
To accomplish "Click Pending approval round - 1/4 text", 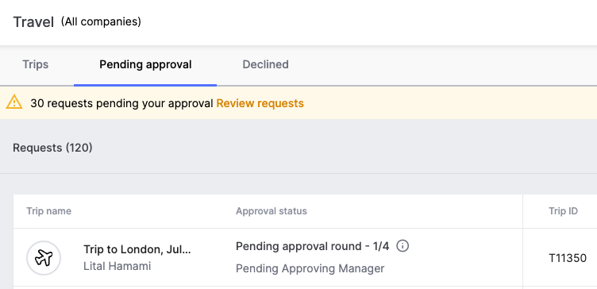I will pyautogui.click(x=313, y=246).
